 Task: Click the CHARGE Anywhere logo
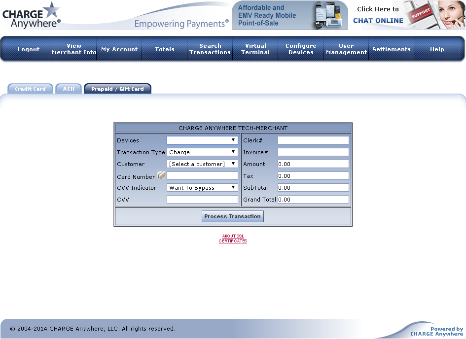pyautogui.click(x=32, y=15)
